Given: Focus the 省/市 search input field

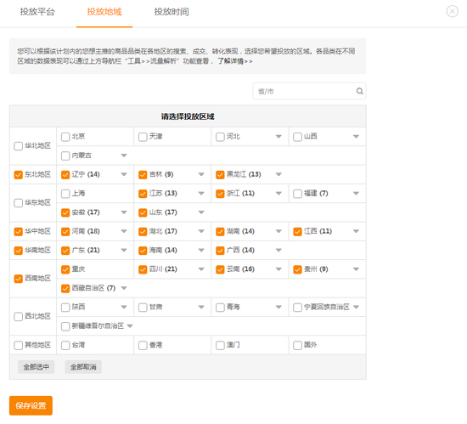Looking at the screenshot, I should click(x=309, y=91).
